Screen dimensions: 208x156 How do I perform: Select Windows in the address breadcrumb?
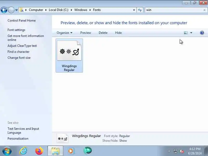pos(81,10)
